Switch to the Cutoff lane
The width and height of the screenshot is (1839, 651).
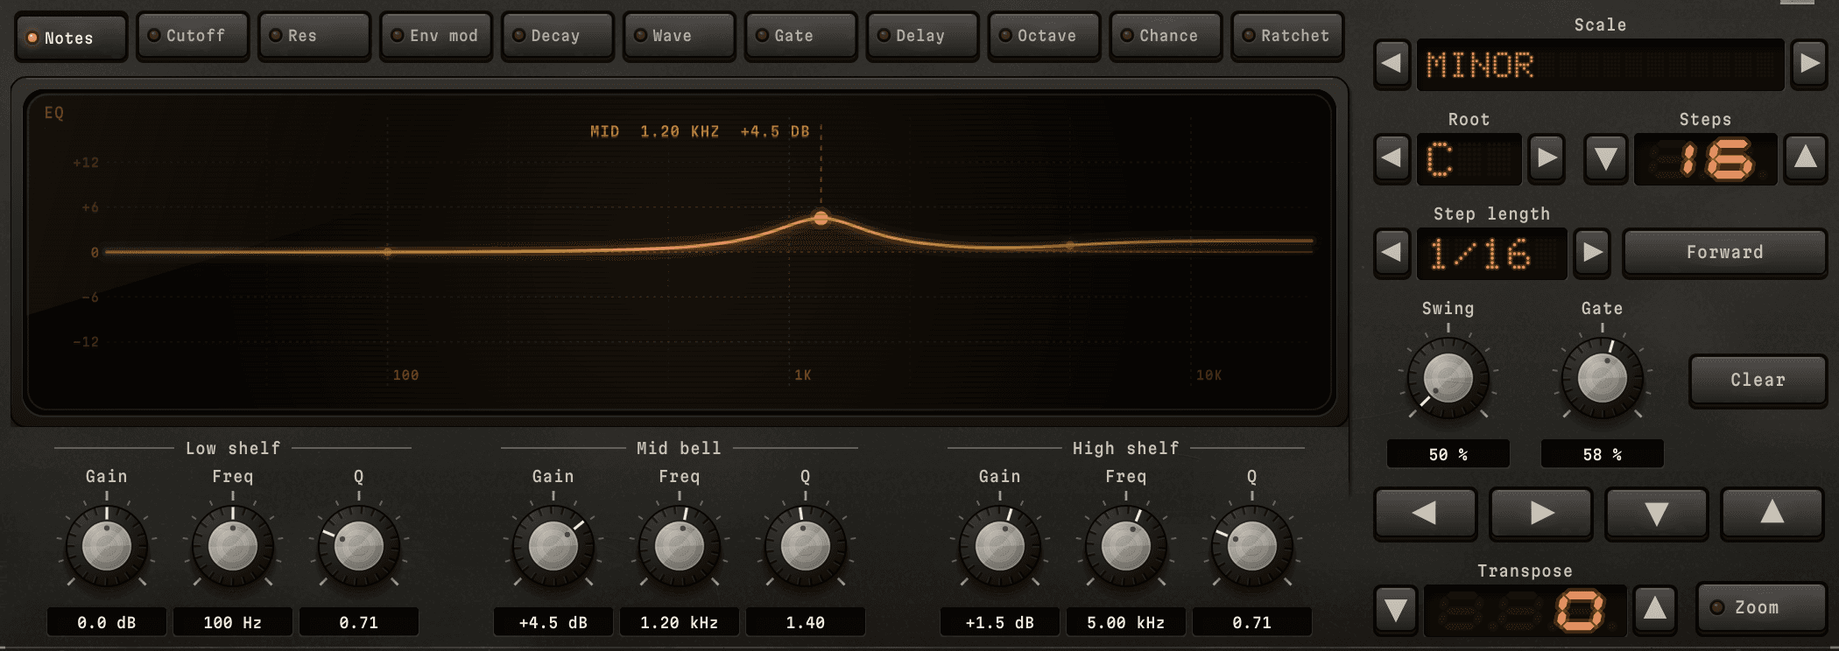coord(193,36)
